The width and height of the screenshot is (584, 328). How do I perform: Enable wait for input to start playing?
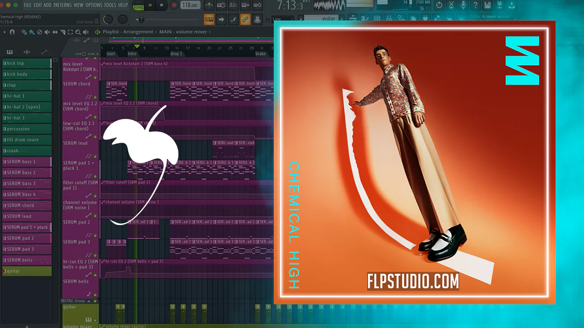pos(221,5)
